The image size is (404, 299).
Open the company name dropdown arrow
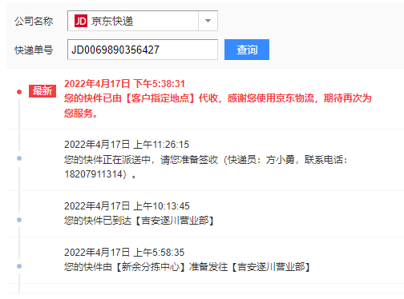208,21
